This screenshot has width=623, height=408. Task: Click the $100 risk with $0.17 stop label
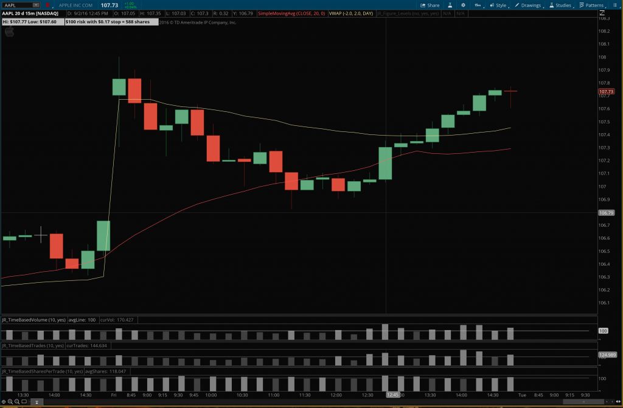pos(112,22)
